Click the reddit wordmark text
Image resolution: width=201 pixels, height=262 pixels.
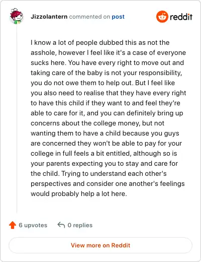(181, 17)
